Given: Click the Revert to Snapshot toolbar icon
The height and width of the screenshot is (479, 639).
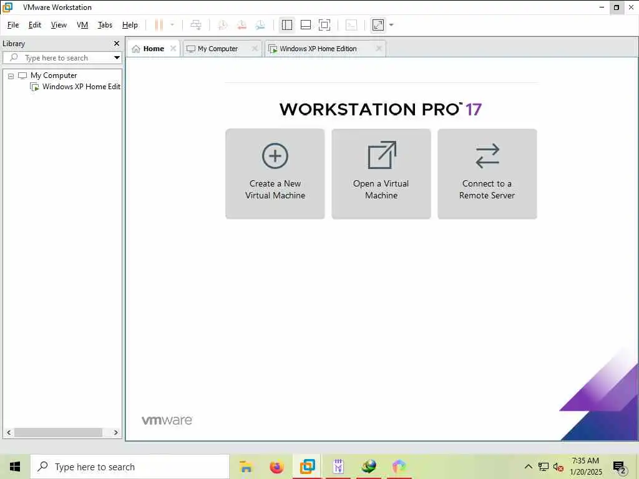Looking at the screenshot, I should tap(241, 25).
